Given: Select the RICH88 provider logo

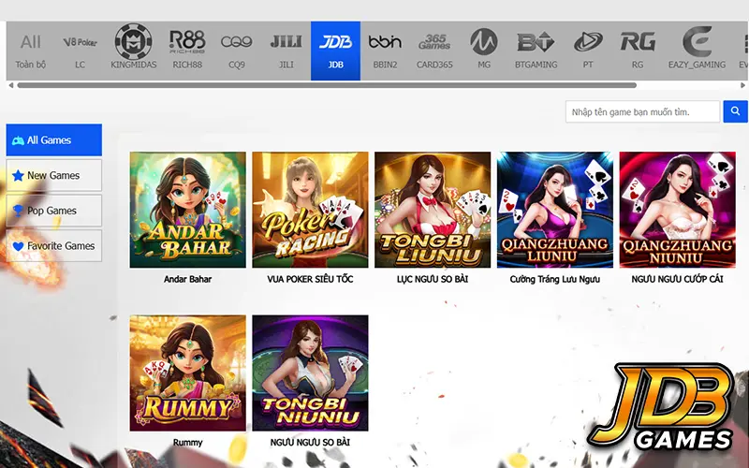Looking at the screenshot, I should [x=187, y=41].
